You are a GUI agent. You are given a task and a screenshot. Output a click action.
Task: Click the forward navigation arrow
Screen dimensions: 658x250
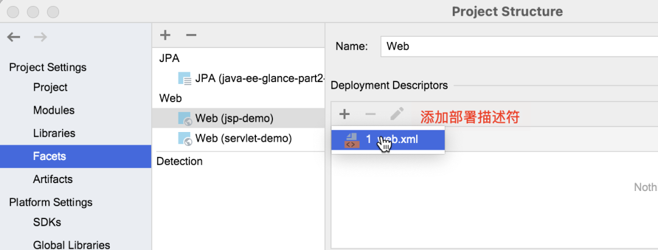coord(40,37)
